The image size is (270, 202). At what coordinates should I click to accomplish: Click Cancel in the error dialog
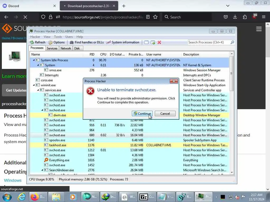pyautogui.click(x=165, y=114)
